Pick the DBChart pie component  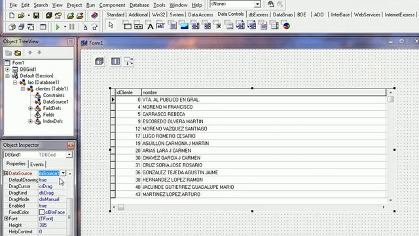pos(287,26)
